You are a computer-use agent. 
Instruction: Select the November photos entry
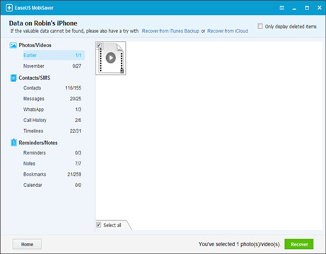(52, 66)
